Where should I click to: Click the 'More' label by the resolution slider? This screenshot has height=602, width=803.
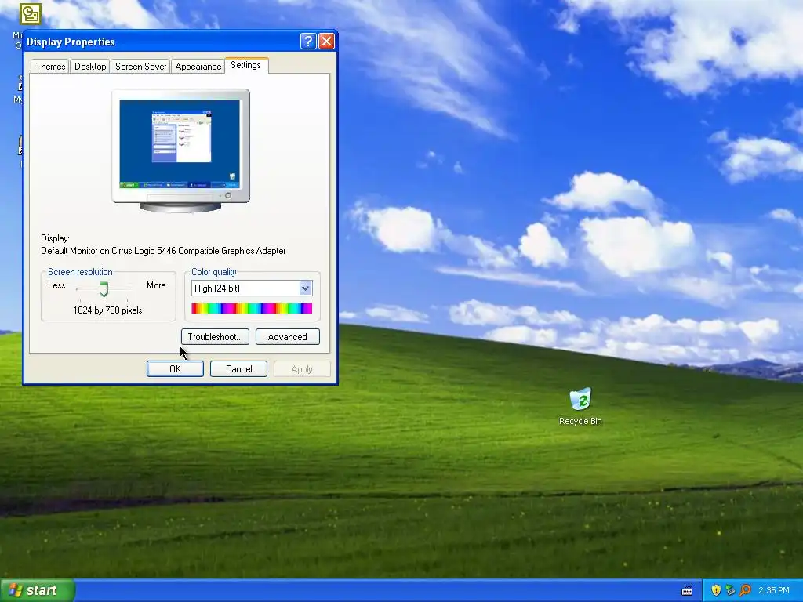point(156,285)
